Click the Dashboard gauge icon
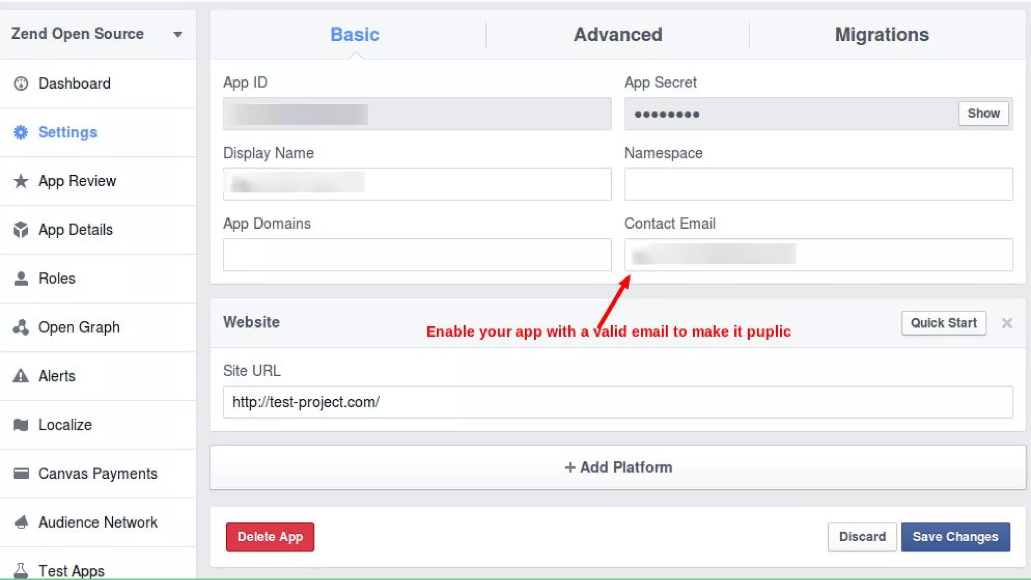 [x=21, y=84]
